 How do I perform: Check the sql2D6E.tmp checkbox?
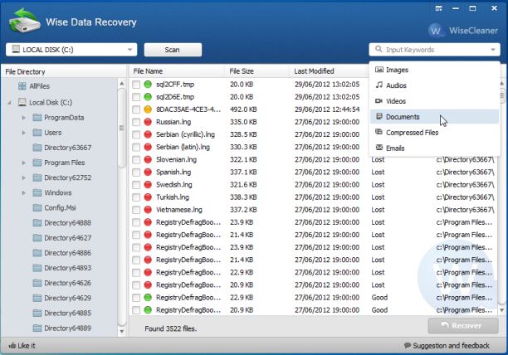coord(136,97)
